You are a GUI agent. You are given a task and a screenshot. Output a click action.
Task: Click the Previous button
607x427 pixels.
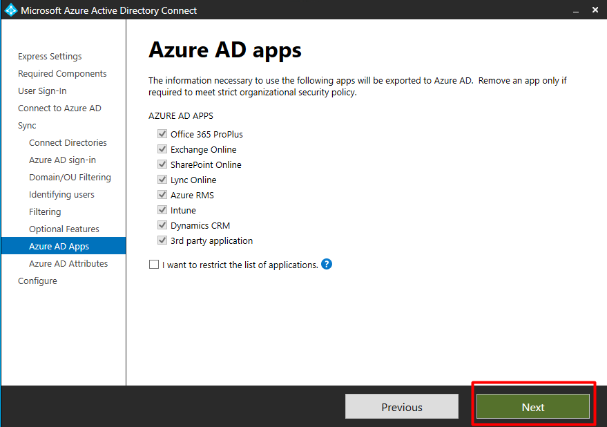pyautogui.click(x=402, y=406)
